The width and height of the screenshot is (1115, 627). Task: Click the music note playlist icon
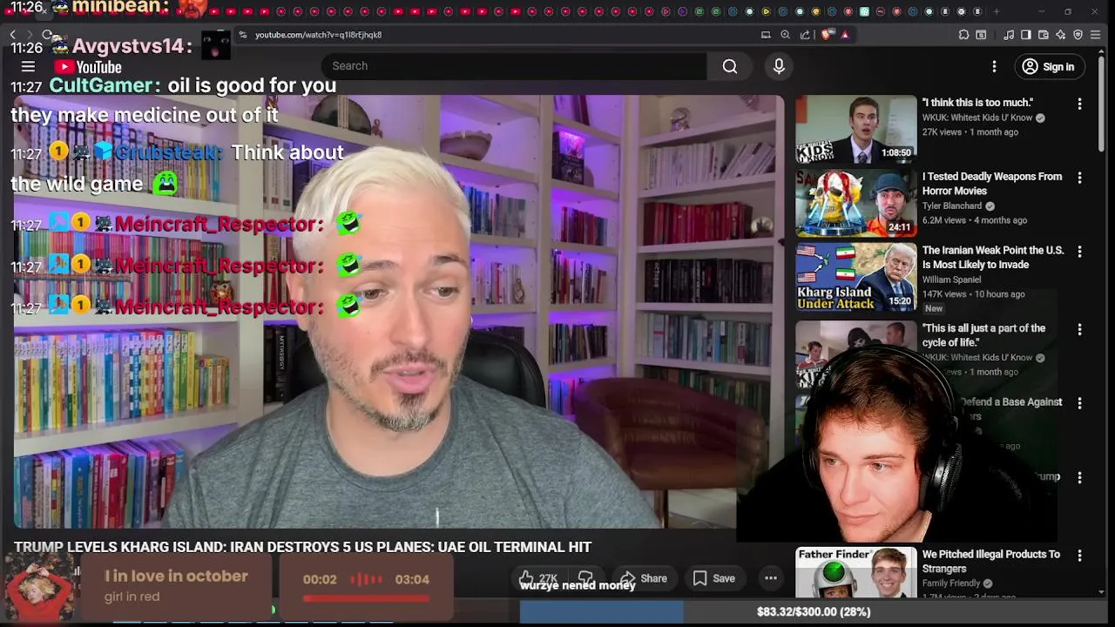(x=1009, y=35)
